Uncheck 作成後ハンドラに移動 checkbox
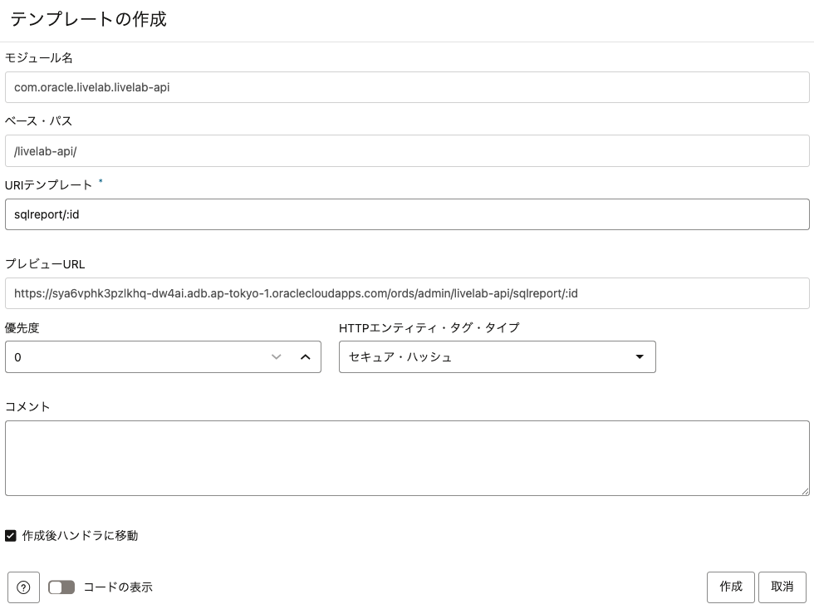Viewport: 814px width, 614px height. pyautogui.click(x=10, y=536)
